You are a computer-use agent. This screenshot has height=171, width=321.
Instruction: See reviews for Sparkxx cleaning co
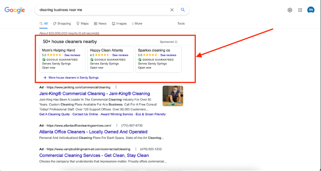pyautogui.click(x=168, y=55)
